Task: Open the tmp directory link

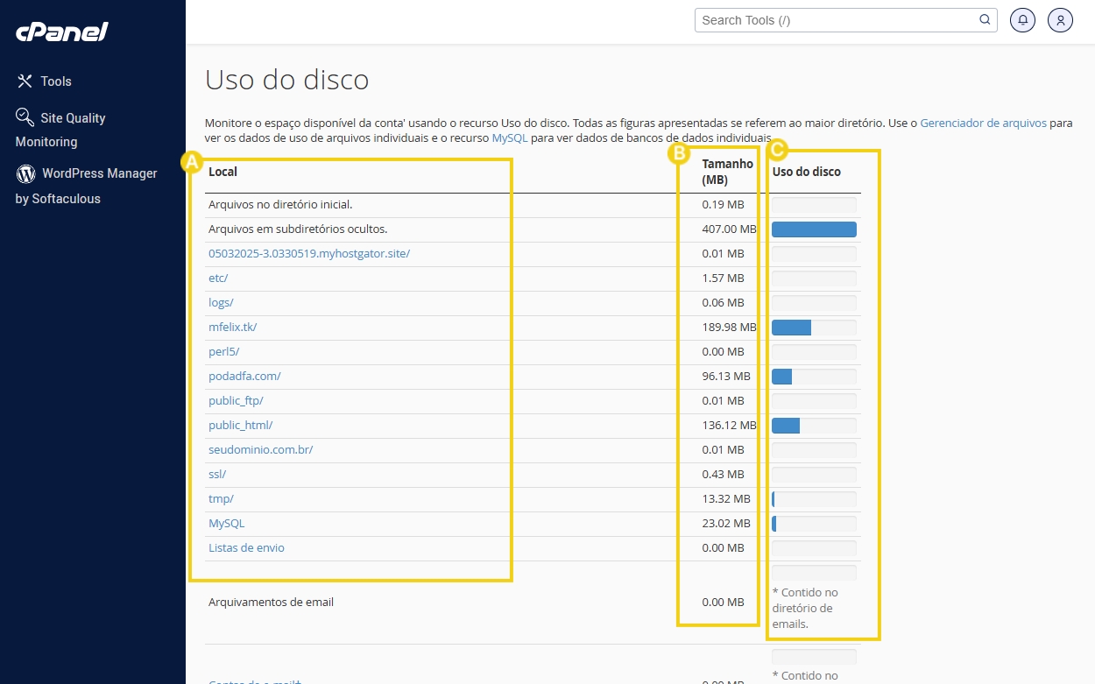Action: pyautogui.click(x=220, y=498)
